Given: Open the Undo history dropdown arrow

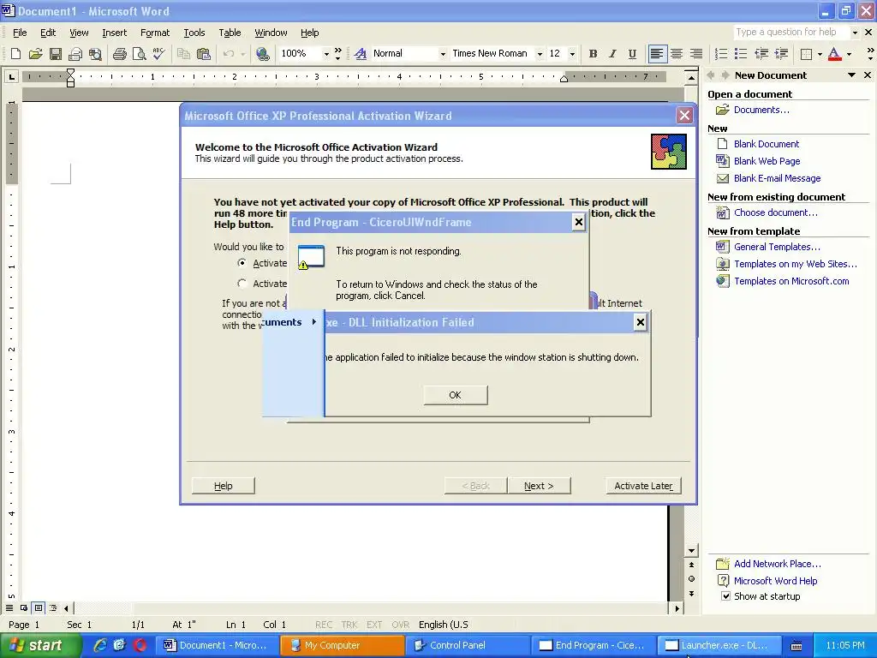Looking at the screenshot, I should pyautogui.click(x=242, y=54).
